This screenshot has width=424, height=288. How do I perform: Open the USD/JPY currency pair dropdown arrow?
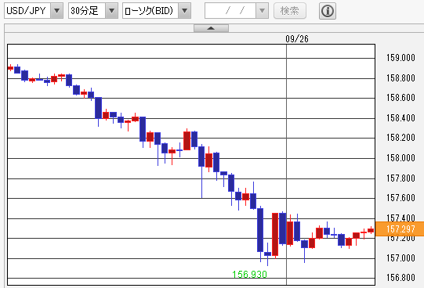click(56, 11)
